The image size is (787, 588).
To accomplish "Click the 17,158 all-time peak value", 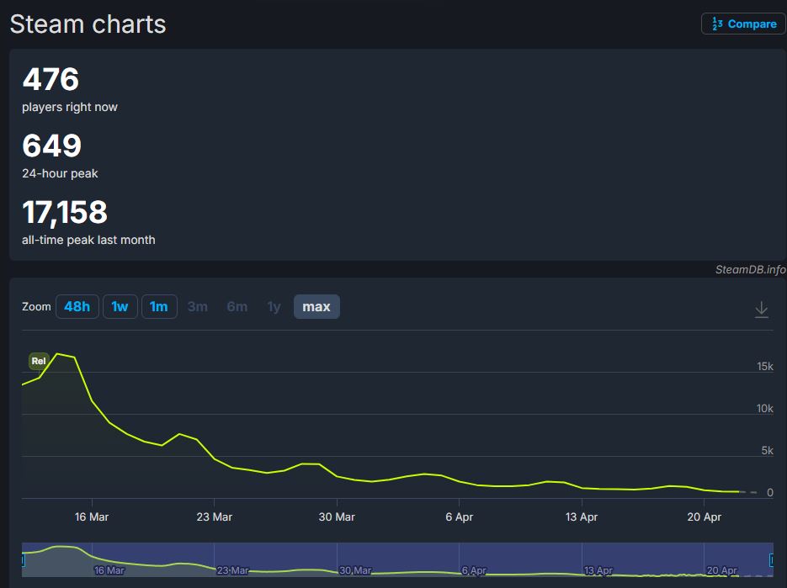I will click(65, 212).
